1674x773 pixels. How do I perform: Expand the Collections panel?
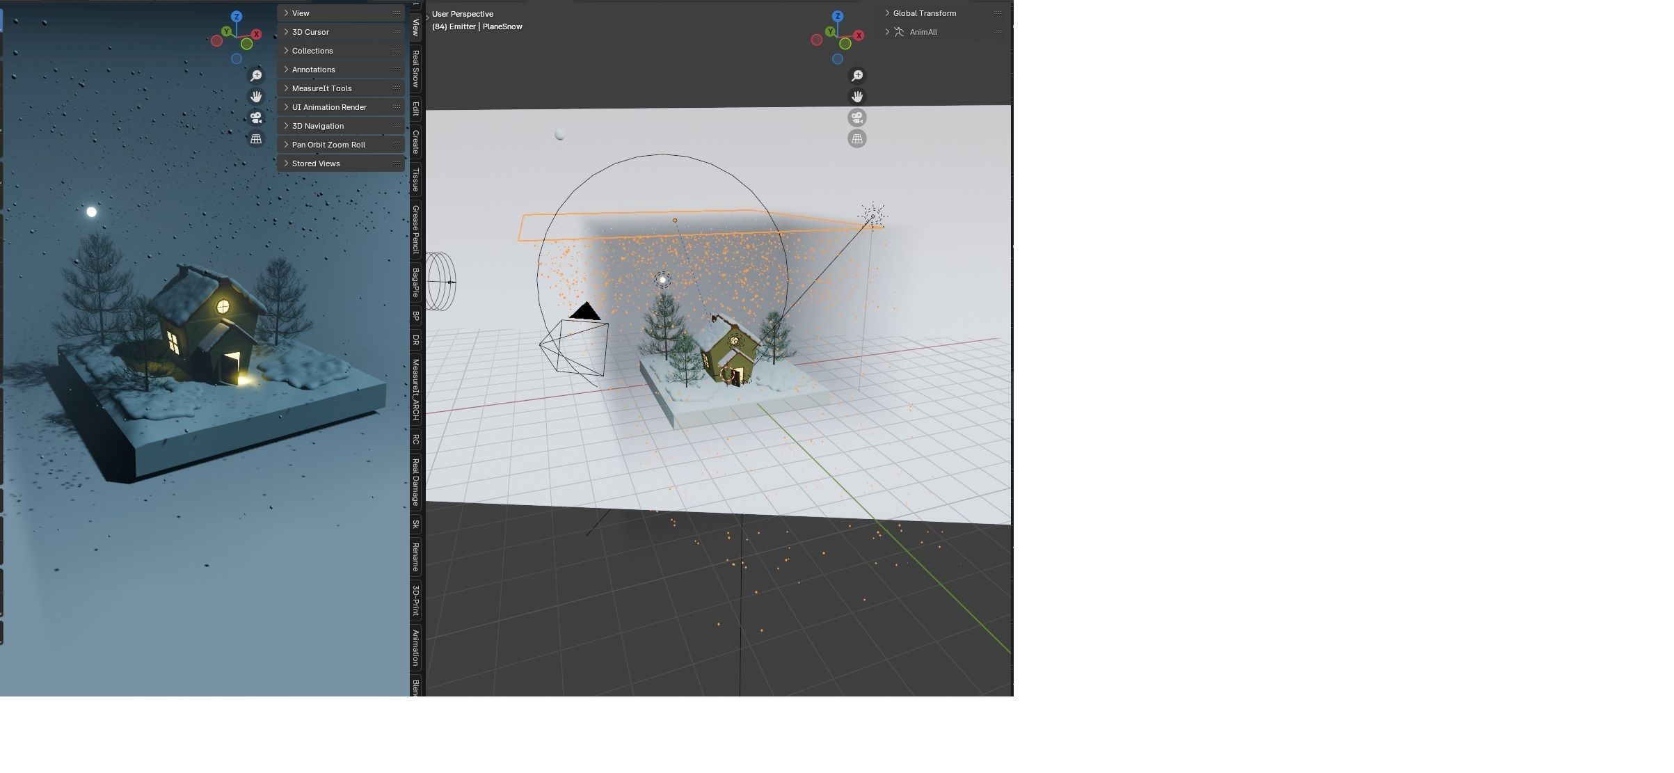pos(312,51)
